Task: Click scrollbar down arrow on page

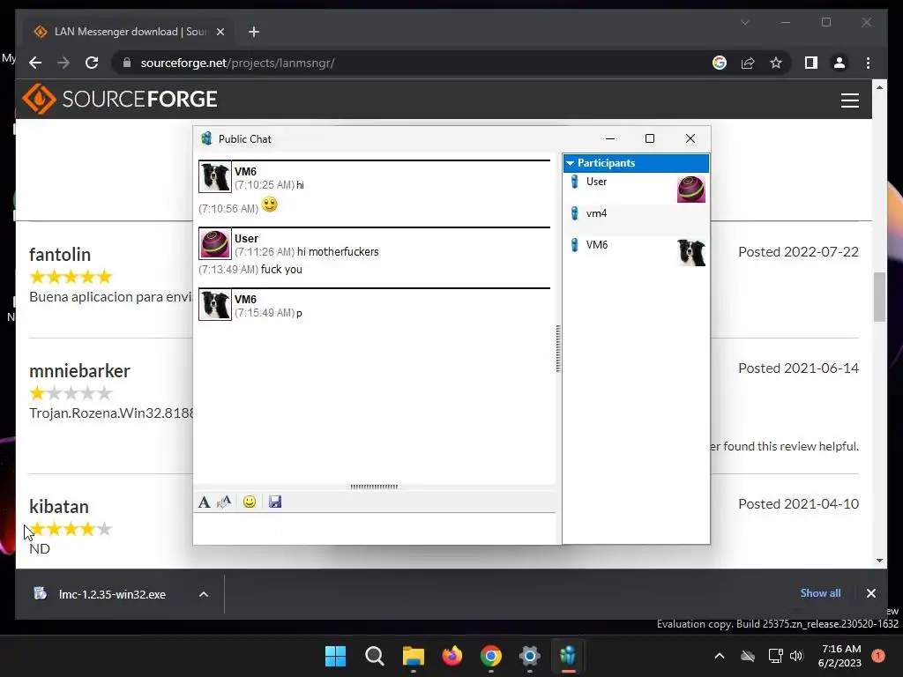Action: 879,561
